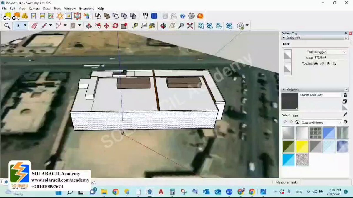Viewport: 353px width, 198px height.
Task: Open Windows Start button in taskbar
Action: 59,192
